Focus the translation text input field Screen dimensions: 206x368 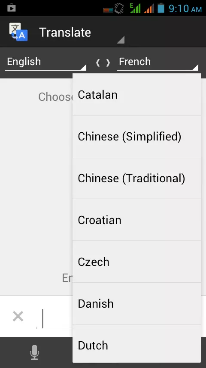pyautogui.click(x=54, y=318)
